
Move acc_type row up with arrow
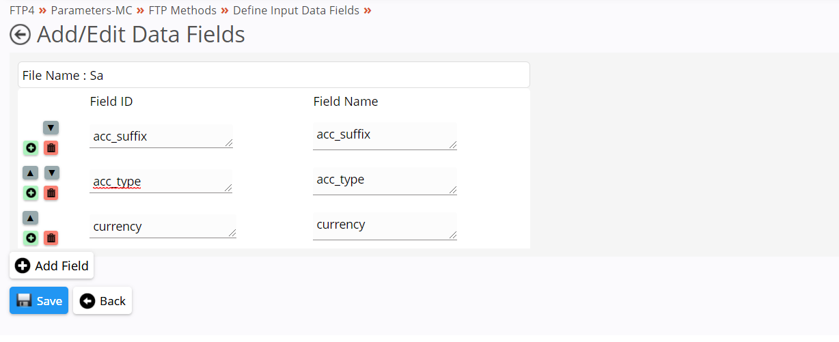point(31,173)
